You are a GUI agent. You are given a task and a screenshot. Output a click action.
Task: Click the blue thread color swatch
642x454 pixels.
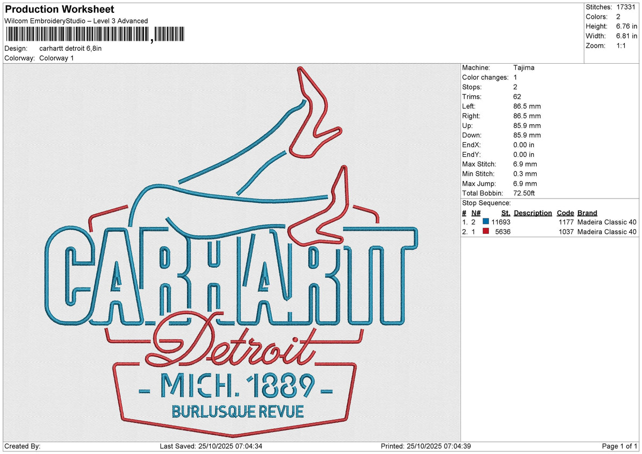pyautogui.click(x=486, y=222)
